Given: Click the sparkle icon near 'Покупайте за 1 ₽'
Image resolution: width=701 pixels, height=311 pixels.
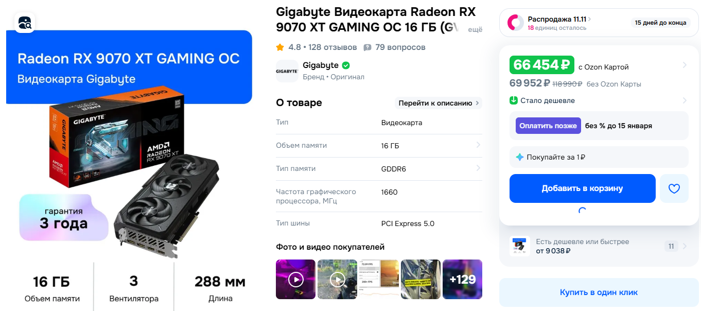Looking at the screenshot, I should pyautogui.click(x=520, y=157).
